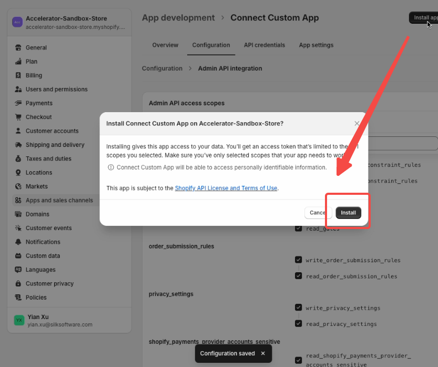Image resolution: width=438 pixels, height=367 pixels.
Task: Open Languages translate icon
Action: [x=18, y=270]
